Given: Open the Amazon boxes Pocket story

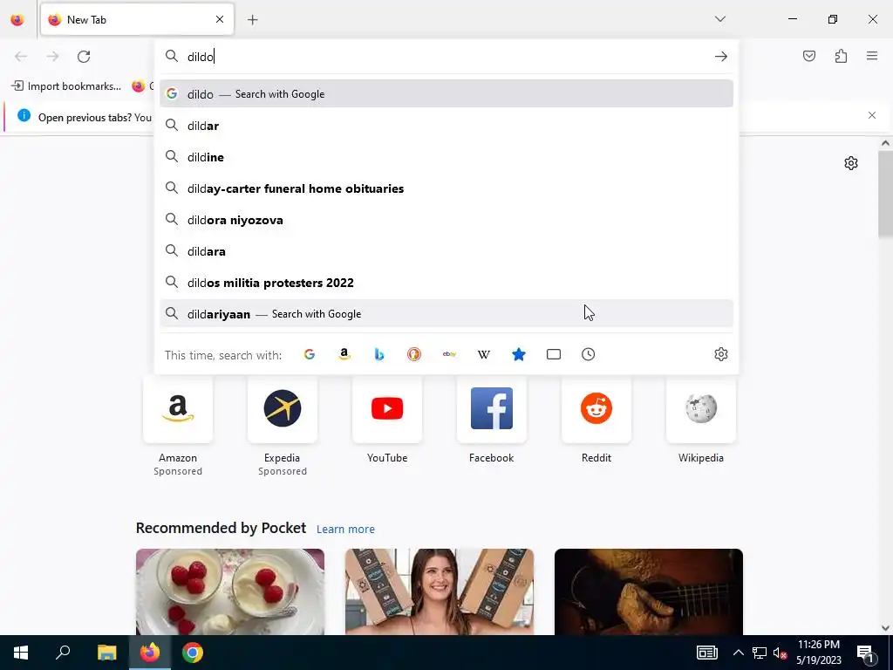Looking at the screenshot, I should (440, 592).
